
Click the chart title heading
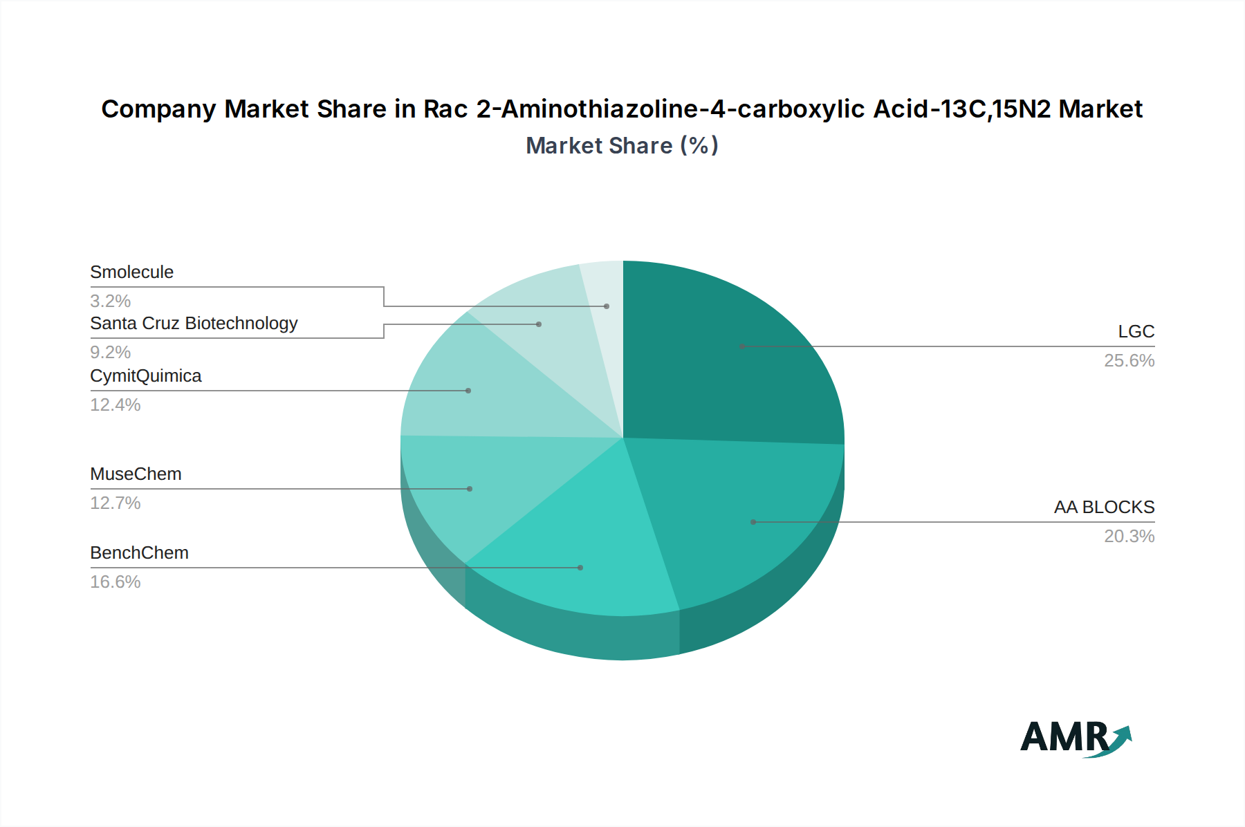(x=622, y=109)
